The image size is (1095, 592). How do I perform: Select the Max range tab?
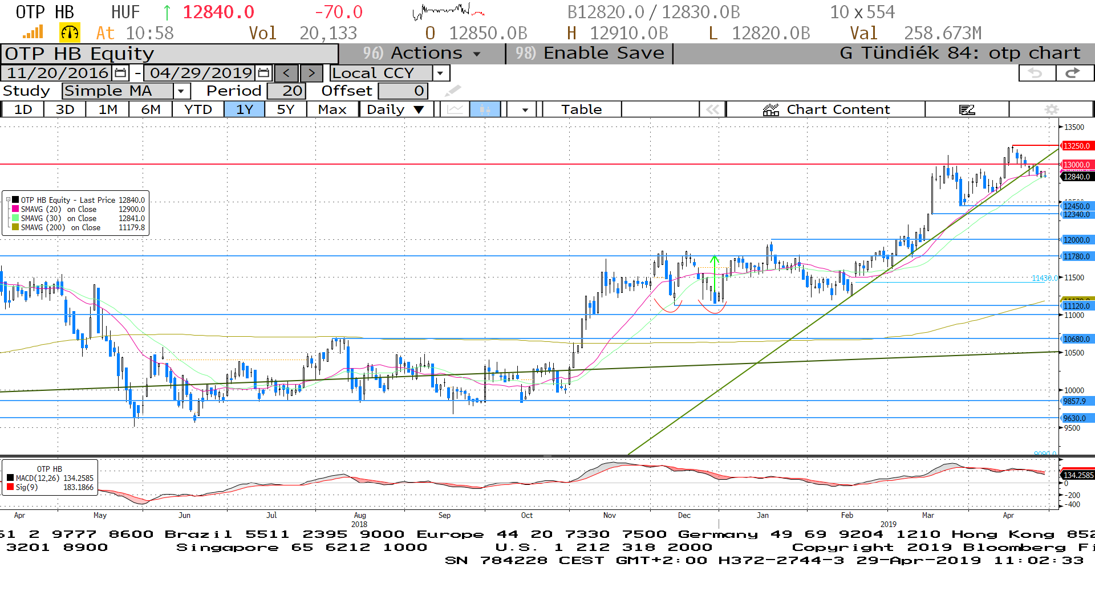point(332,109)
